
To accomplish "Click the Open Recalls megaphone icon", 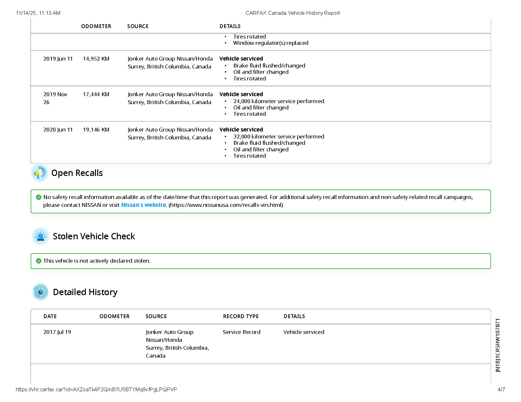I will click(x=39, y=173).
